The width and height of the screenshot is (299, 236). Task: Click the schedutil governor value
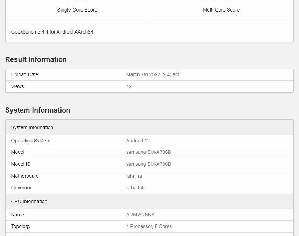[136, 188]
